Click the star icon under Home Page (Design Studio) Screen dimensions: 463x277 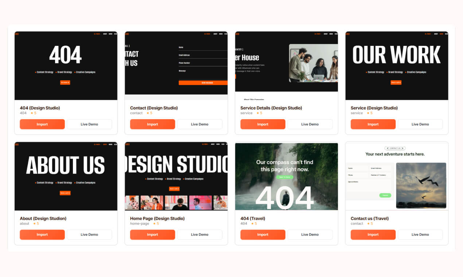click(154, 223)
